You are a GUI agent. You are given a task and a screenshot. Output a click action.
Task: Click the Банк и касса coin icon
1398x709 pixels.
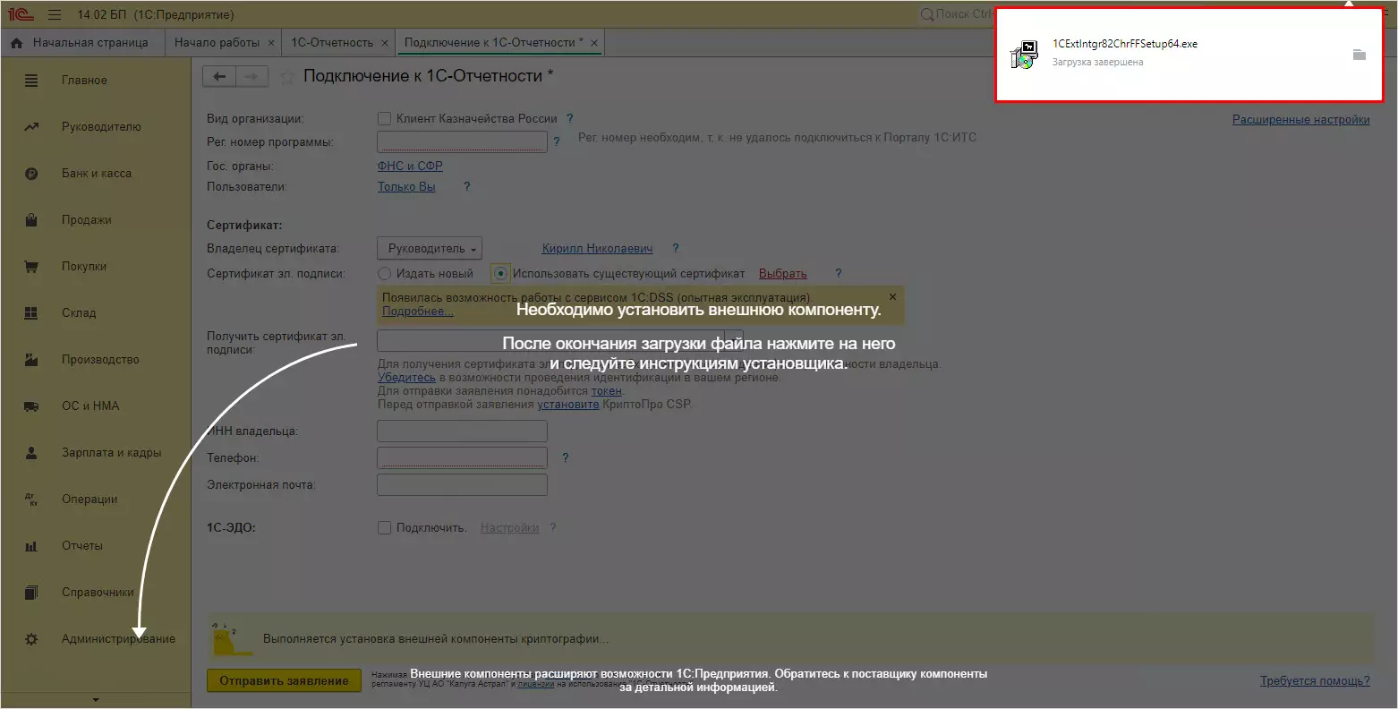click(x=31, y=174)
